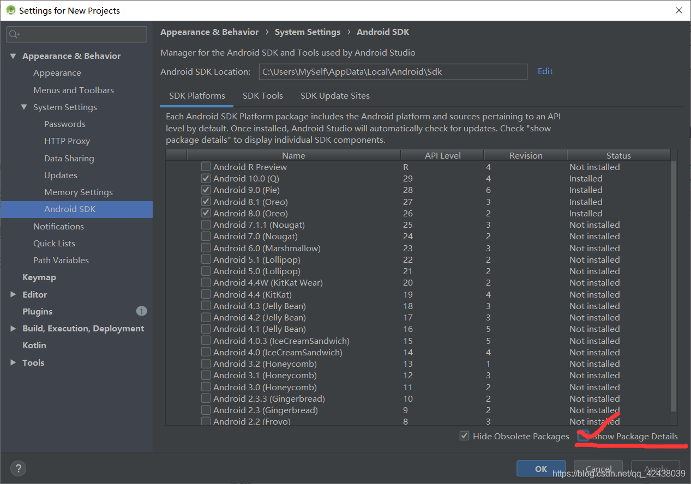Open Path Variables settings
Viewport: 691px width, 484px height.
(61, 261)
